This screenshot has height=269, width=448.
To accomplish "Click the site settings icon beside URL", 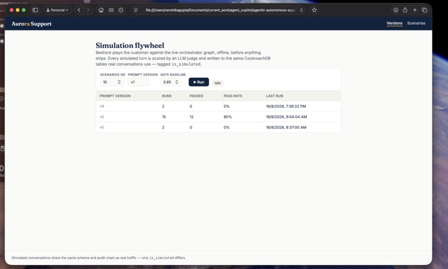I will [x=136, y=10].
